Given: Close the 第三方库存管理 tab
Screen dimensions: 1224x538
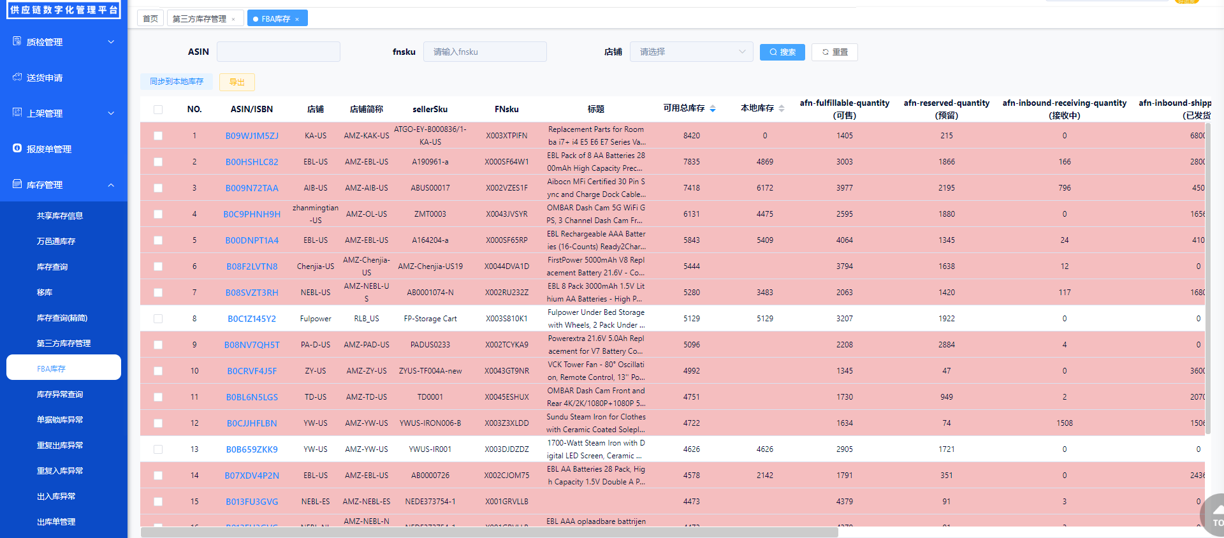Looking at the screenshot, I should [x=233, y=19].
